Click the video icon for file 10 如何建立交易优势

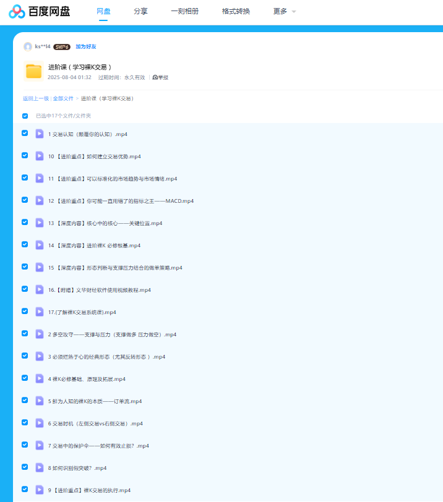[x=40, y=156]
